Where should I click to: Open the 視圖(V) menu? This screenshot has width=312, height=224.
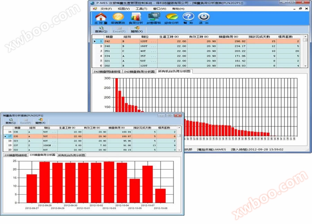tap(123, 9)
